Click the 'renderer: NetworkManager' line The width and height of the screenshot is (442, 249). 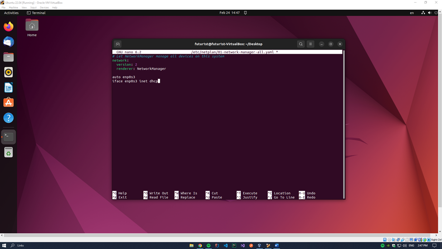pyautogui.click(x=141, y=69)
